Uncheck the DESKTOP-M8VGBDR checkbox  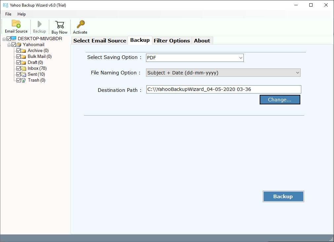coord(9,39)
